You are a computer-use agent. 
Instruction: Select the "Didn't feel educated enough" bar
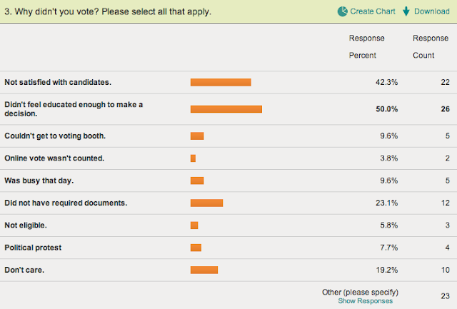[x=226, y=109]
